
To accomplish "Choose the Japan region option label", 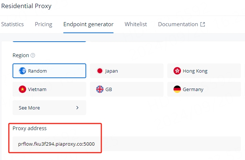I will click(111, 71).
